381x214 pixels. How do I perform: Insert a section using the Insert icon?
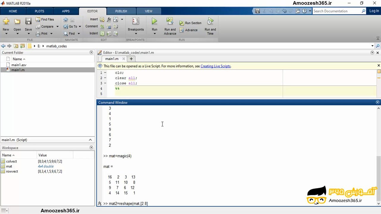(x=102, y=19)
